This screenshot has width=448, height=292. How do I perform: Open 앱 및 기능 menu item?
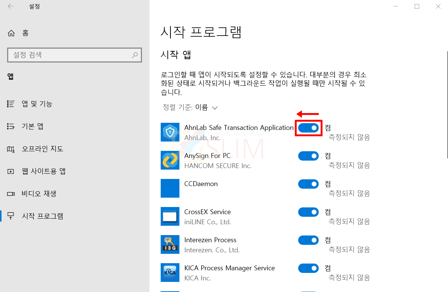pos(37,104)
